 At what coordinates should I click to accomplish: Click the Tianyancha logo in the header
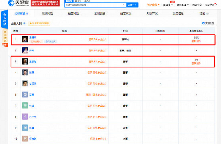pyautogui.click(x=19, y=3)
